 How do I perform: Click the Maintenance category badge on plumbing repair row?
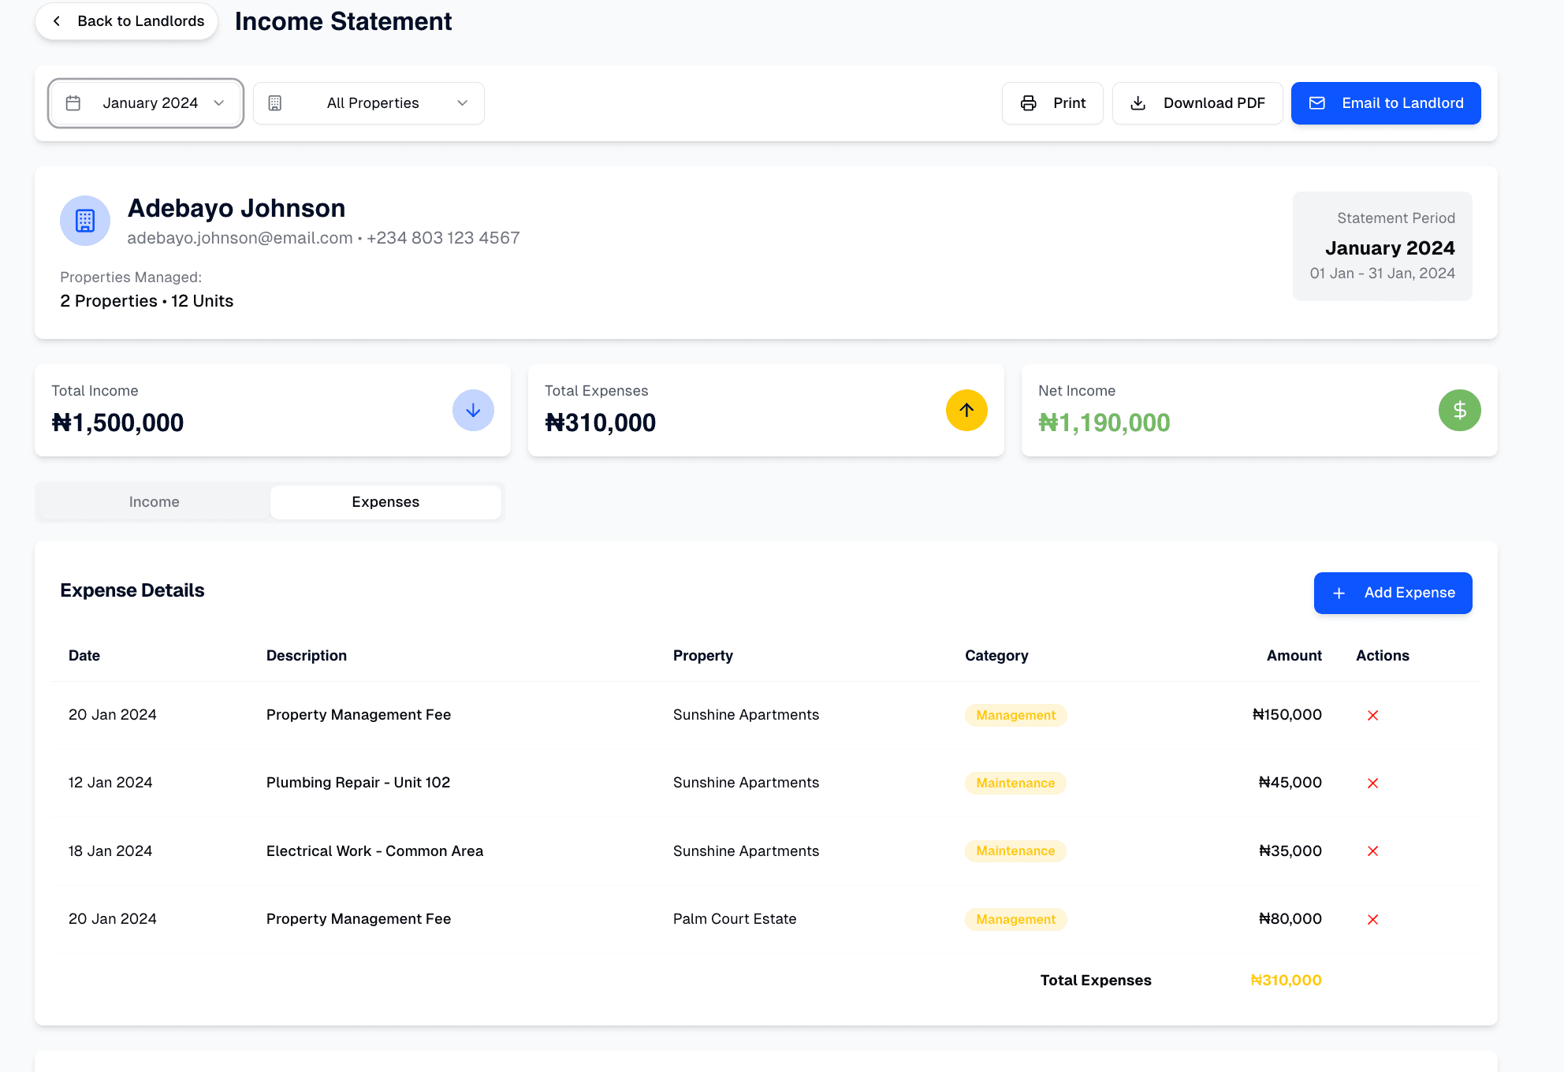pyautogui.click(x=1015, y=783)
